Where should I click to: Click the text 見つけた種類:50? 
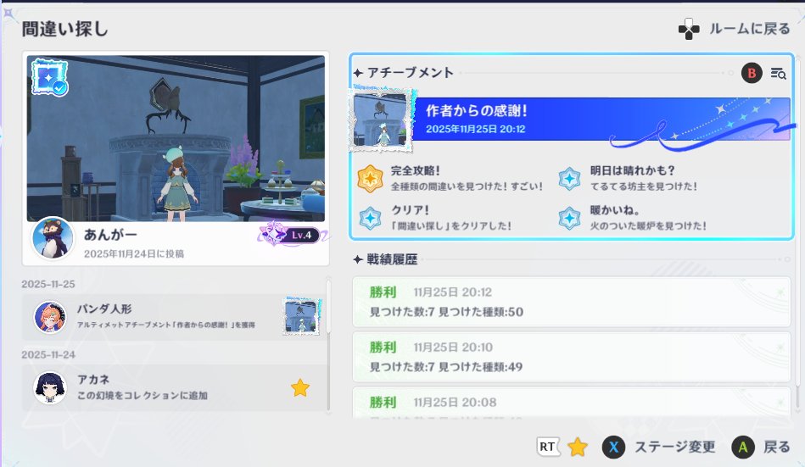(x=480, y=312)
